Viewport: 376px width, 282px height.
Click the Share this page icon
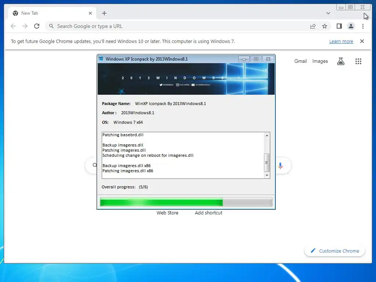click(313, 26)
